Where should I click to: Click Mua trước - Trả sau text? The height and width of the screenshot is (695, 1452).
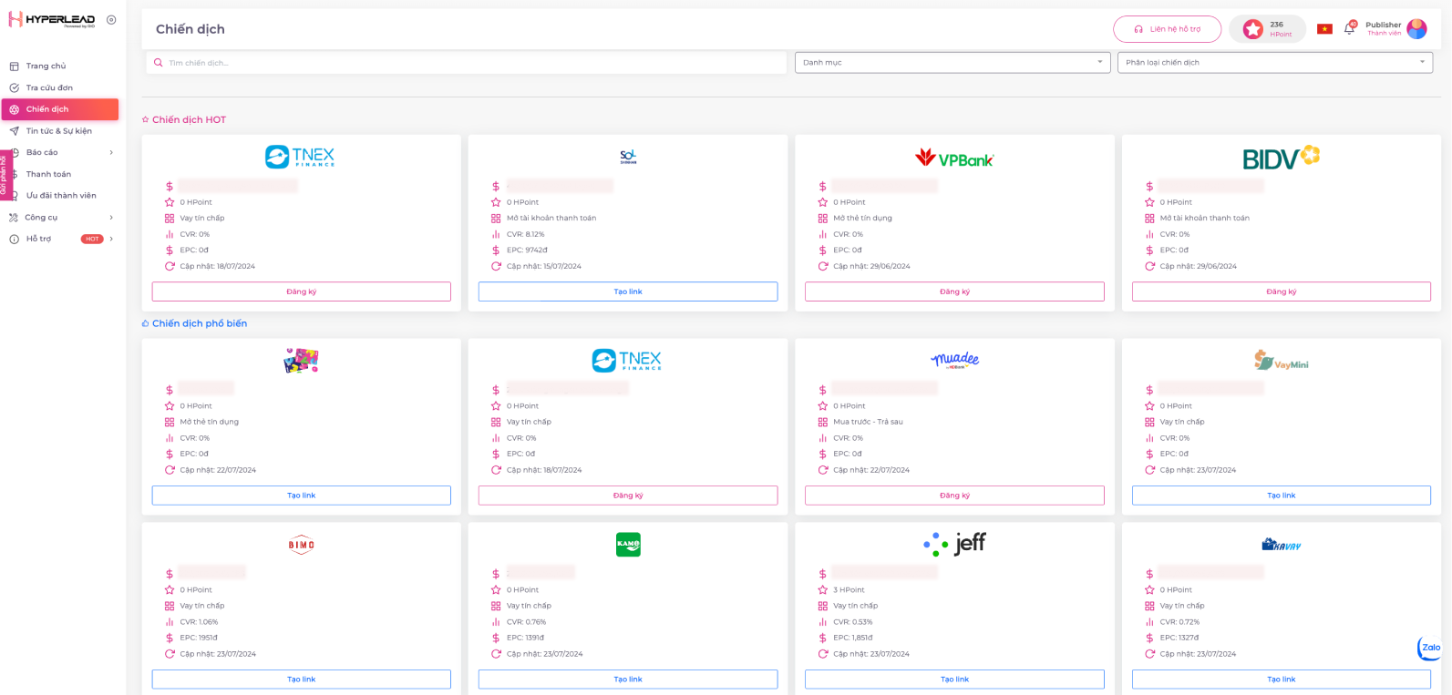point(868,423)
